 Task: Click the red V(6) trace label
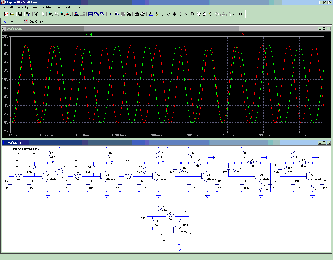tap(245, 34)
